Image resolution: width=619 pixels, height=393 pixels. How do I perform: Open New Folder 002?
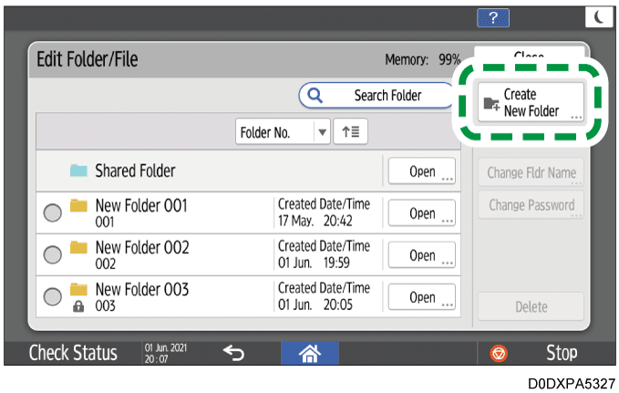pos(421,255)
